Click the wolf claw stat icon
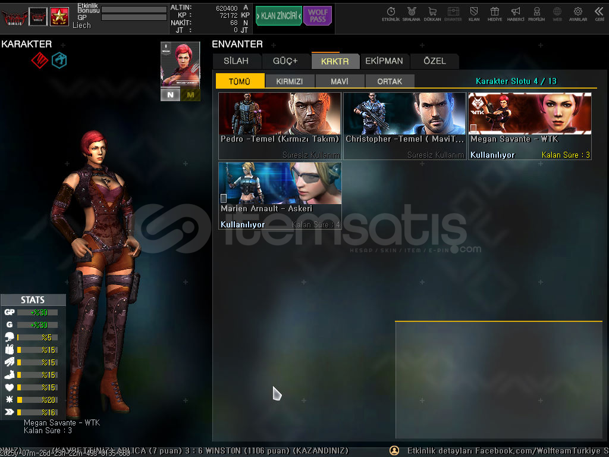 [x=10, y=362]
